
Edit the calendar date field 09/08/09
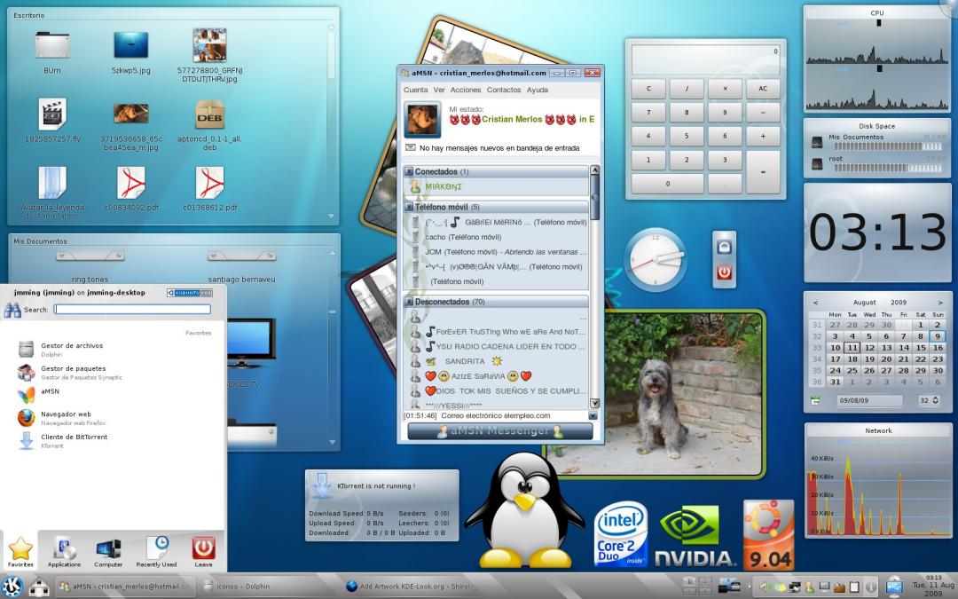(869, 401)
